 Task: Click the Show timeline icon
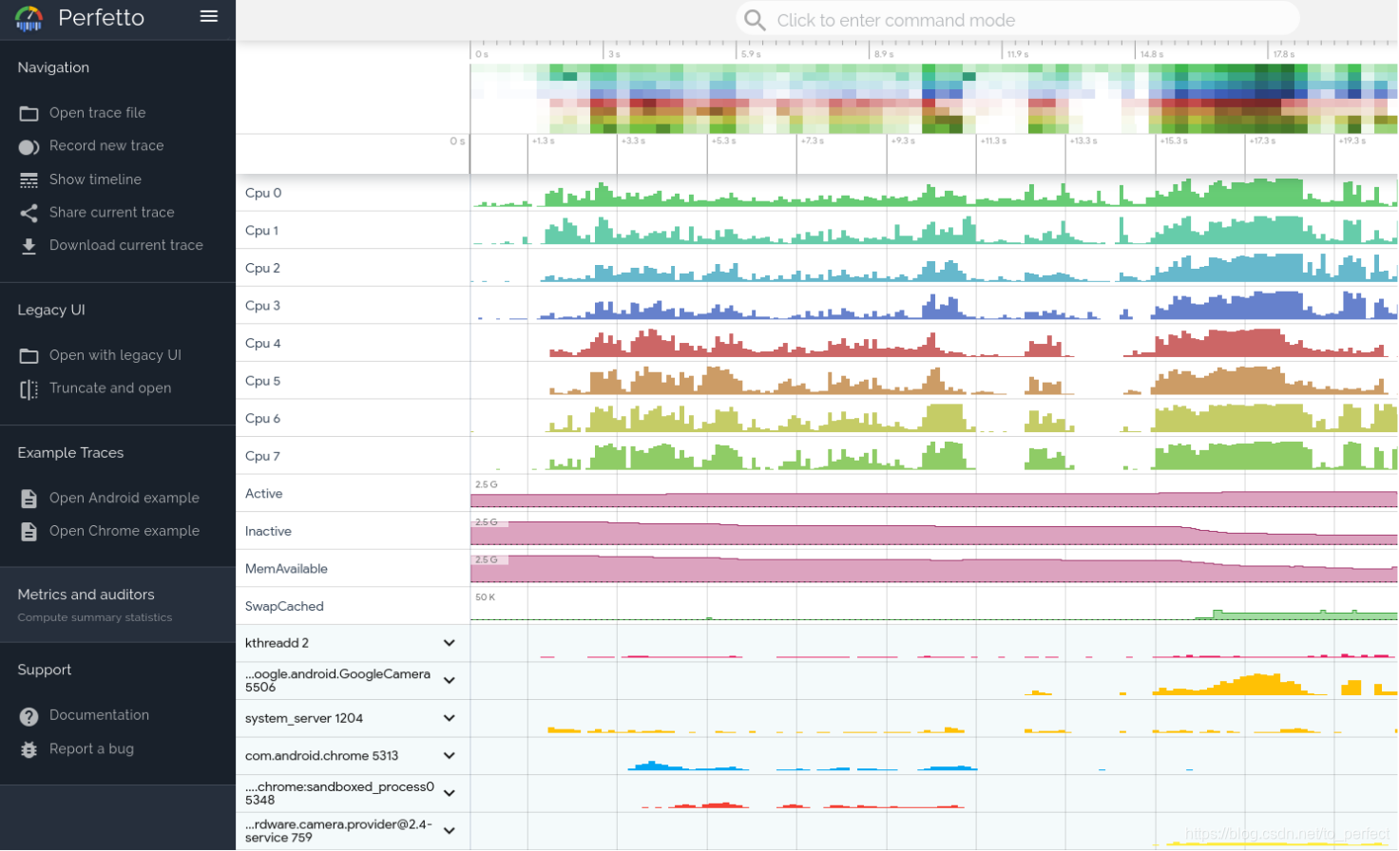pos(29,180)
